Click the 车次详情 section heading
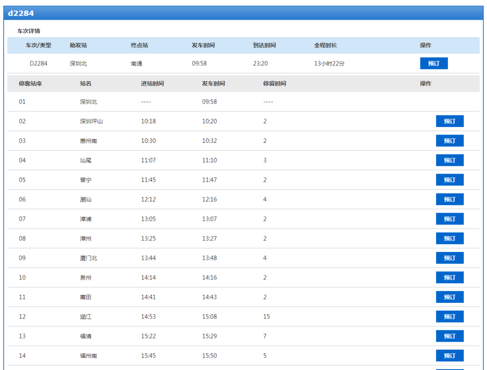This screenshot has width=487, height=370. tap(28, 31)
